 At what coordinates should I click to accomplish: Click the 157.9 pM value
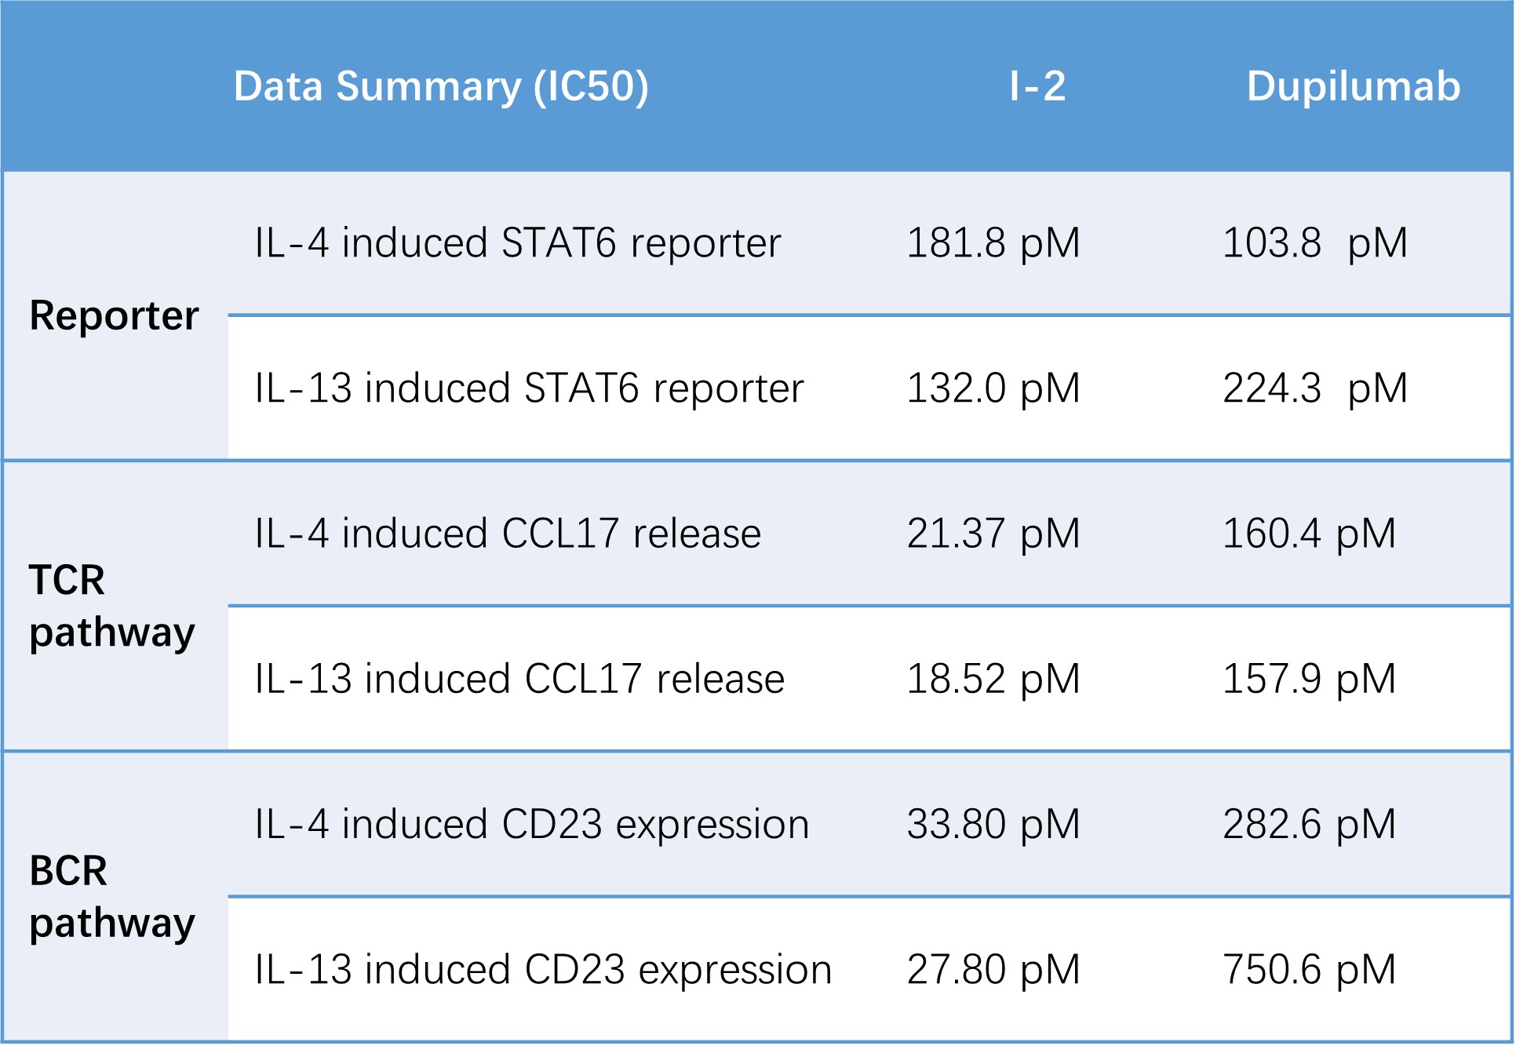point(1309,679)
